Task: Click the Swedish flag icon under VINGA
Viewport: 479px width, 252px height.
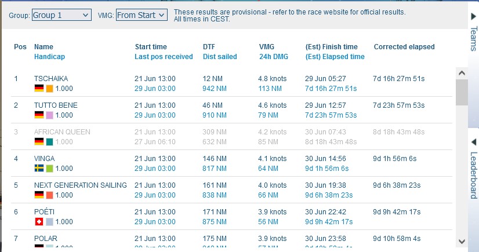Action: coord(39,169)
